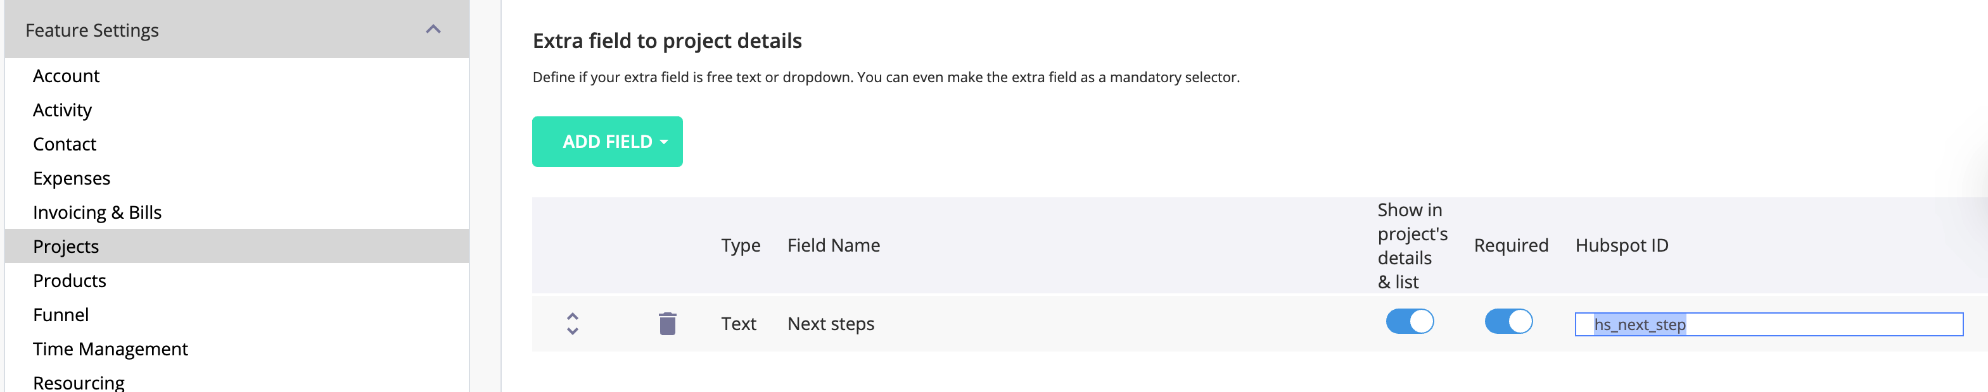Select Activity in the settings menu
This screenshot has height=392, width=1988.
pyautogui.click(x=63, y=110)
